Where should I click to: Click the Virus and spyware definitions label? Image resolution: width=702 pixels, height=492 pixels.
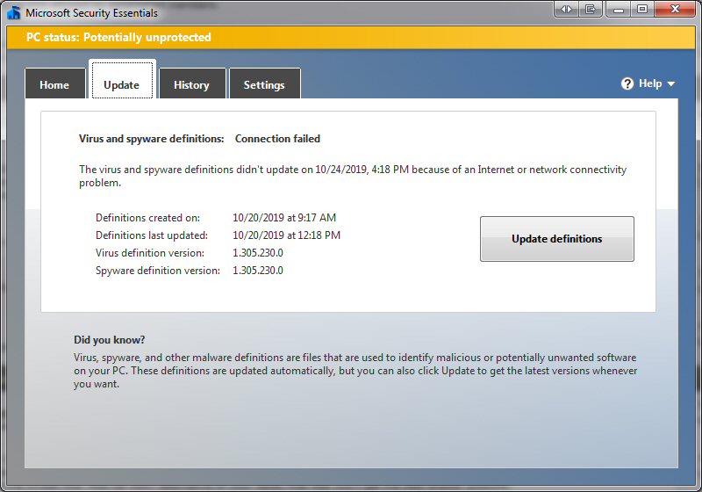pyautogui.click(x=151, y=139)
